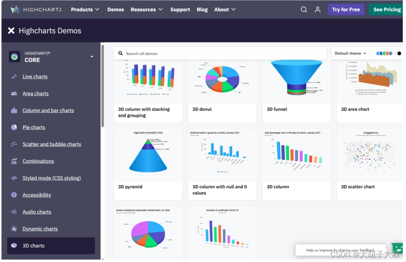The height and width of the screenshot is (262, 406).
Task: Open Blog in top navigation
Action: click(202, 10)
